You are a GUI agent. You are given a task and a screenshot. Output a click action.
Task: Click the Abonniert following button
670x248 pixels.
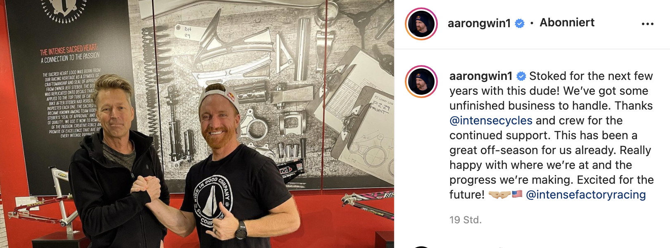tap(567, 23)
